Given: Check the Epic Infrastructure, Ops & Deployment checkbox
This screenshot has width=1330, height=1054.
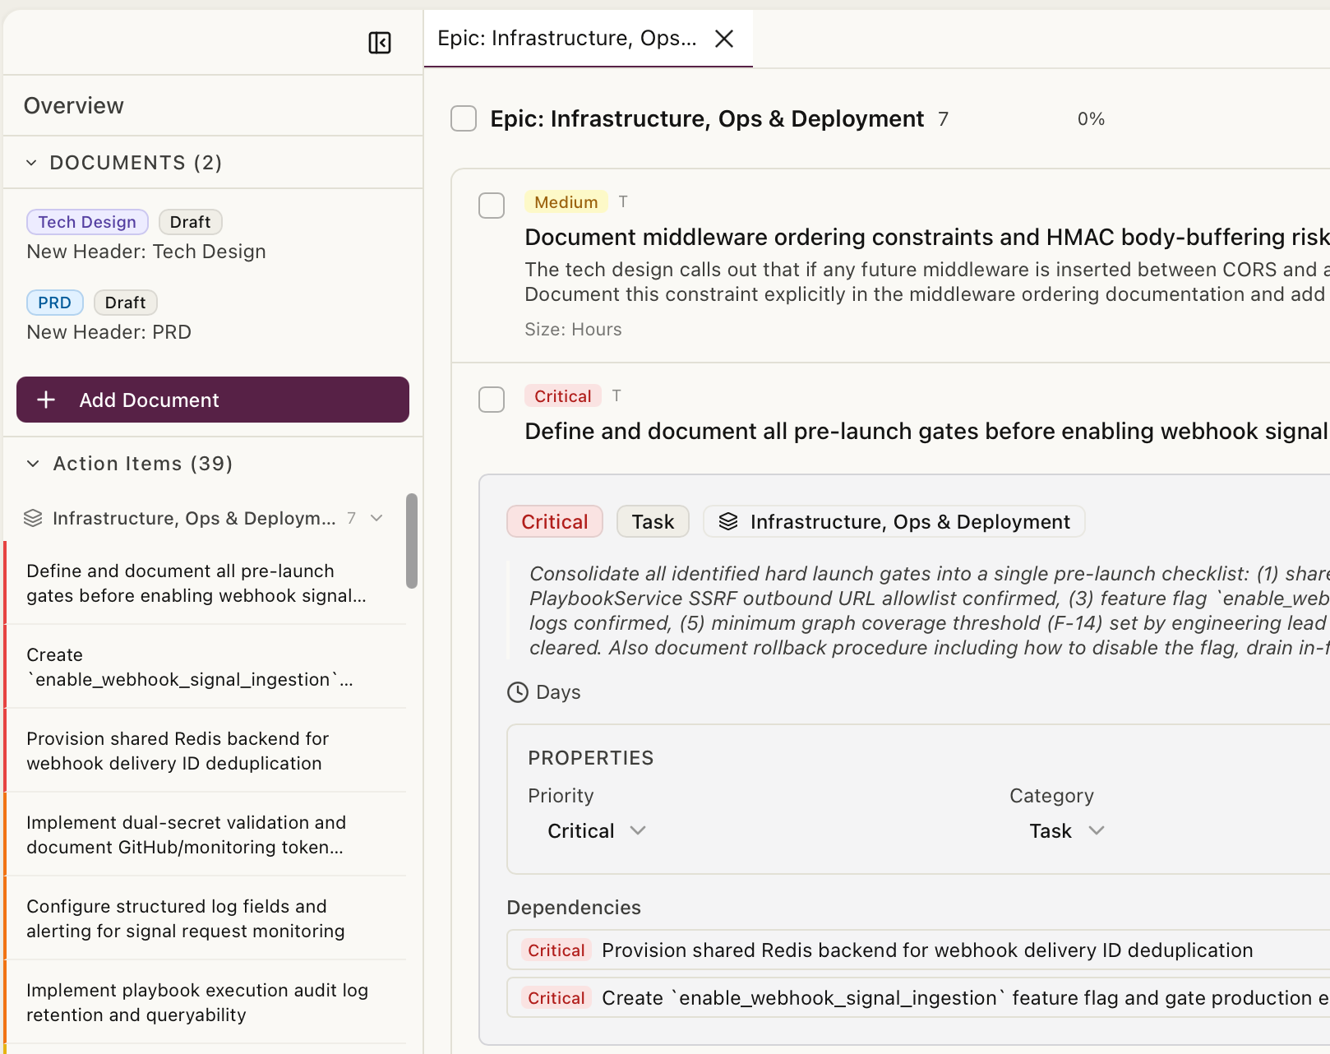Looking at the screenshot, I should pyautogui.click(x=464, y=118).
